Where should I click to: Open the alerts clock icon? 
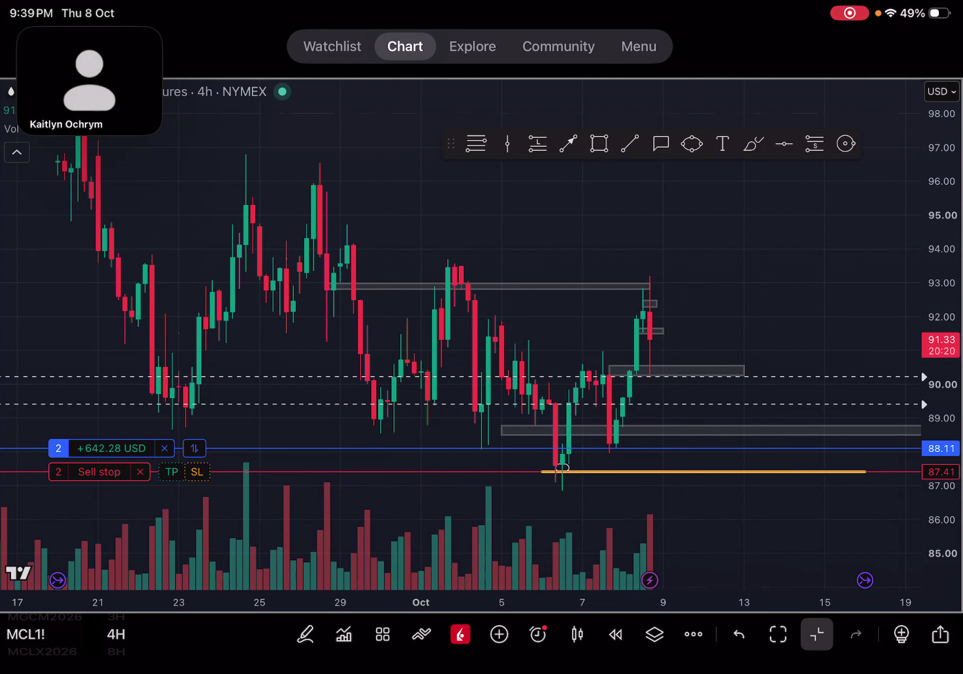538,634
